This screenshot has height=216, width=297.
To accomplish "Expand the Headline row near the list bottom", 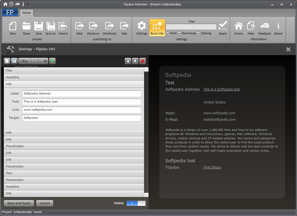I will [74, 187].
